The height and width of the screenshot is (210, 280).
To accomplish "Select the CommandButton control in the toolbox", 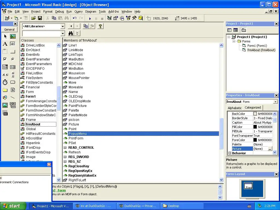I will [x=13, y=52].
